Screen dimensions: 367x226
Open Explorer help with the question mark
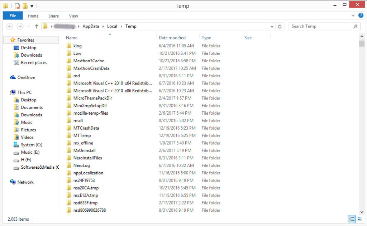tap(361, 16)
